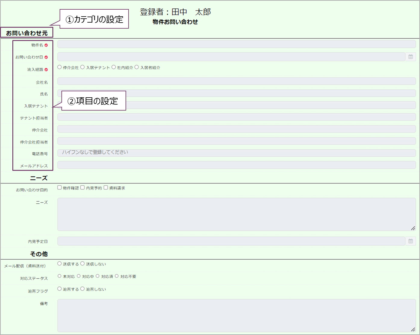Set 対応ステータス to 対応中
This screenshot has width=420, height=335.
coord(79,276)
